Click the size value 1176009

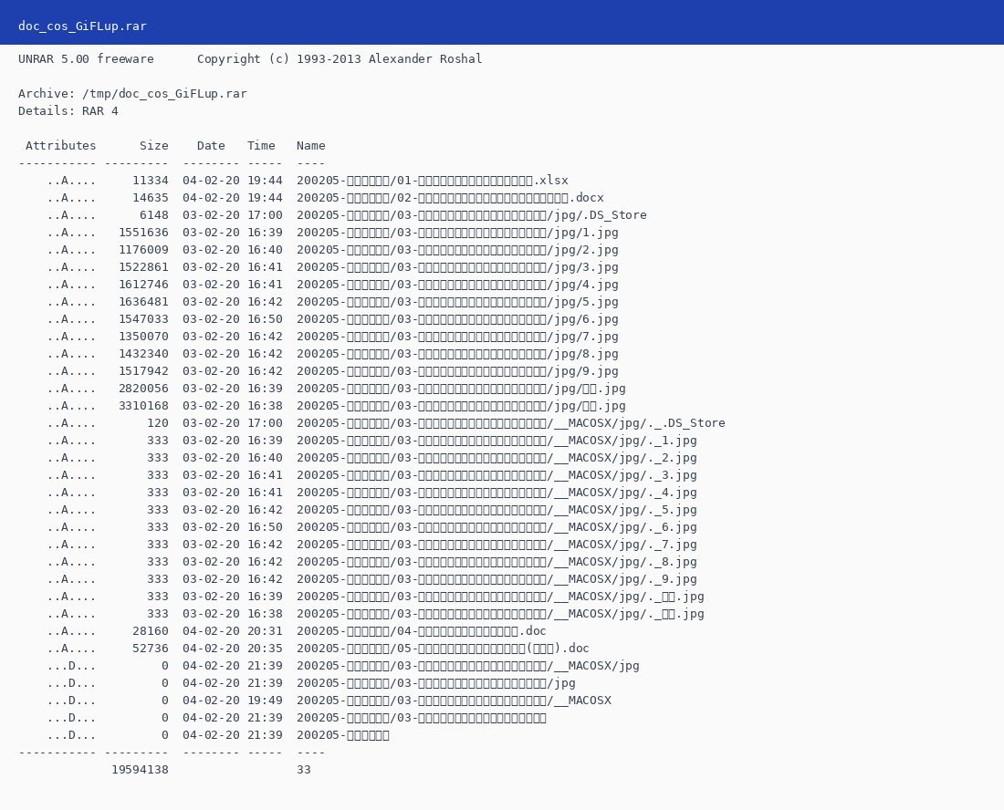143,250
